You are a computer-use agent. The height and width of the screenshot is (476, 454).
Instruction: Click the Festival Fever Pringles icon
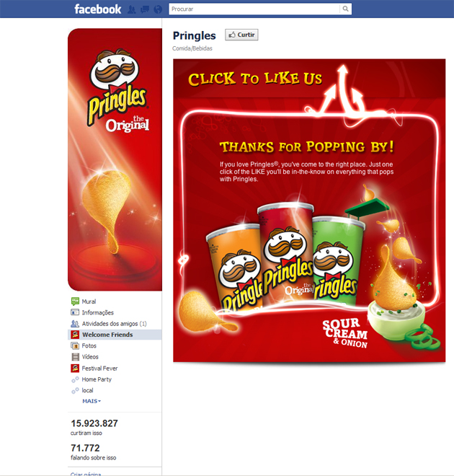75,368
